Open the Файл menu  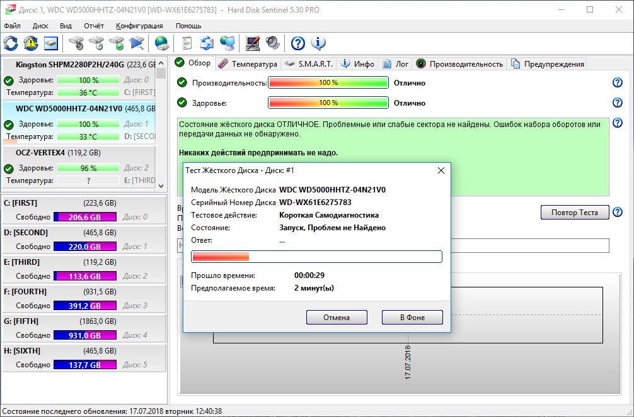click(12, 26)
